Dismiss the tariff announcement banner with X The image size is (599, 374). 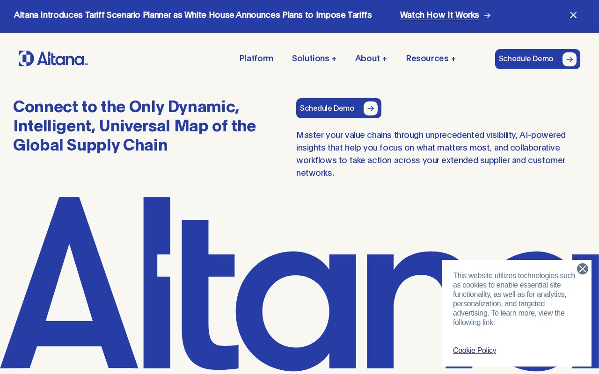(x=573, y=15)
